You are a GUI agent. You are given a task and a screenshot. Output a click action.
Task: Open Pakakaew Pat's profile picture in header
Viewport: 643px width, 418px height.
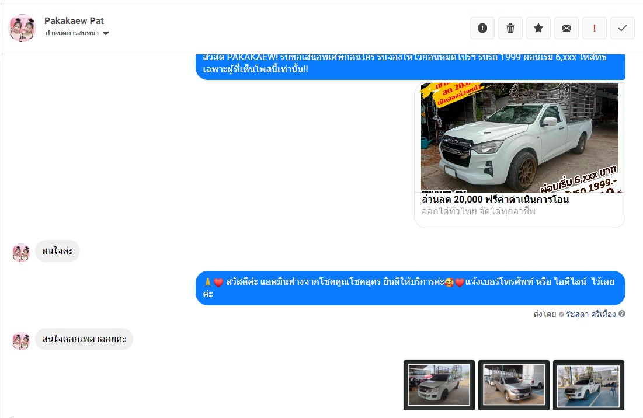pyautogui.click(x=23, y=28)
